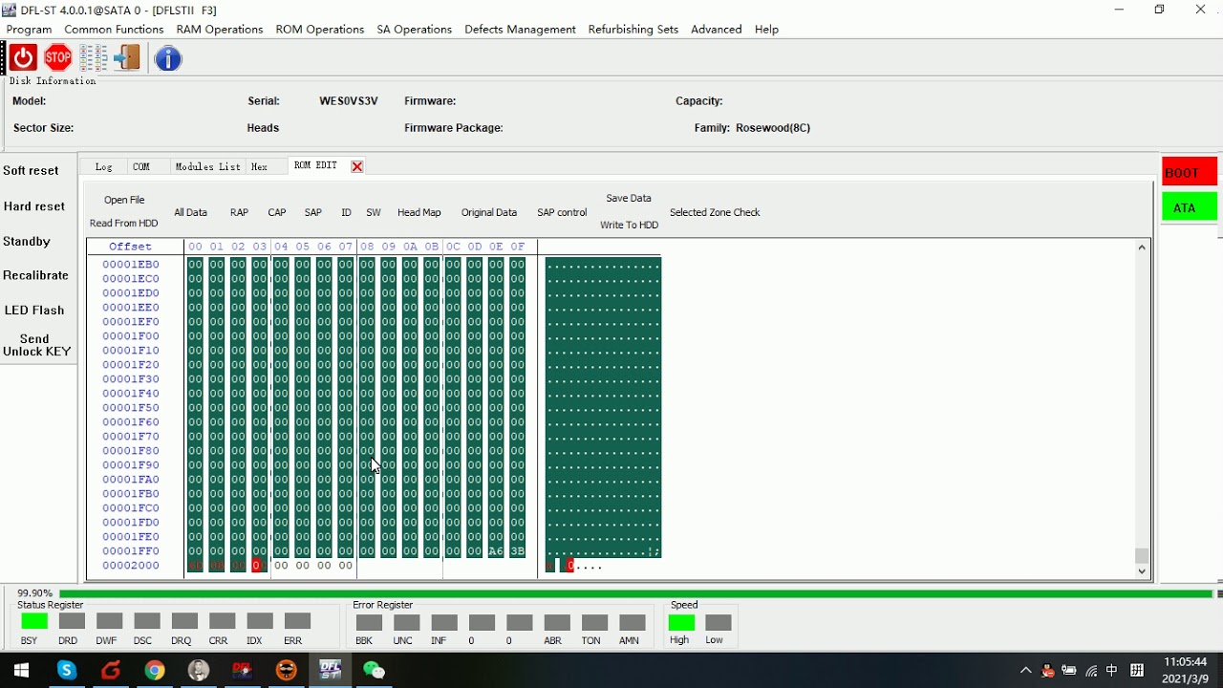The image size is (1223, 688).
Task: Open WeChat from taskbar
Action: coord(374,671)
